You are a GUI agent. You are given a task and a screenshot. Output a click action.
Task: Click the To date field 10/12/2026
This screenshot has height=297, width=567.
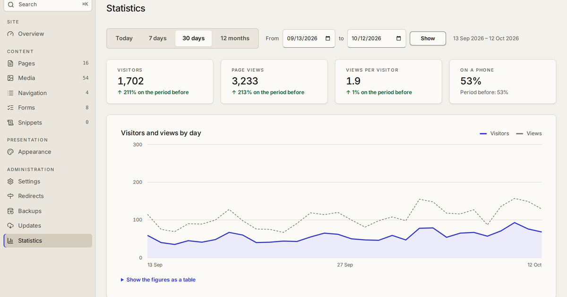pyautogui.click(x=377, y=38)
